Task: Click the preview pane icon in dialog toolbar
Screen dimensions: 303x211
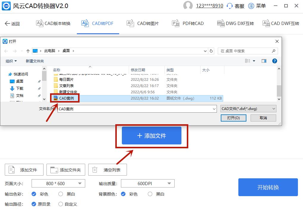Action: click(264, 61)
